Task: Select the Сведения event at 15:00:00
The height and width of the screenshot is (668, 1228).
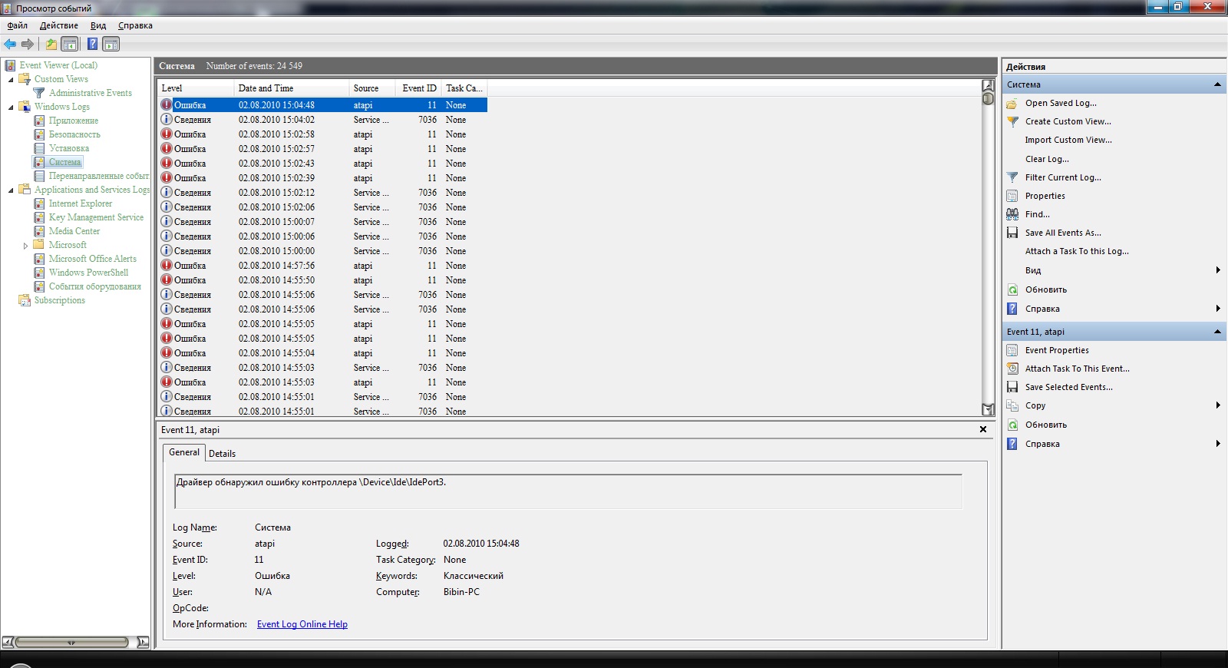Action: coord(322,251)
